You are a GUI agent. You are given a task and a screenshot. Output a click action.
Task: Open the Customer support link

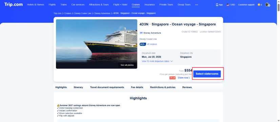pyautogui.click(x=246, y=5)
